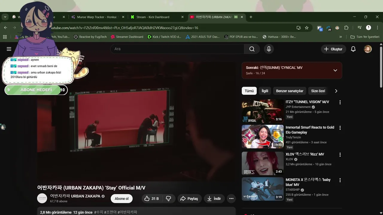The width and height of the screenshot is (383, 215).
Task: Click the install app icon in address bar
Action: click(298, 27)
